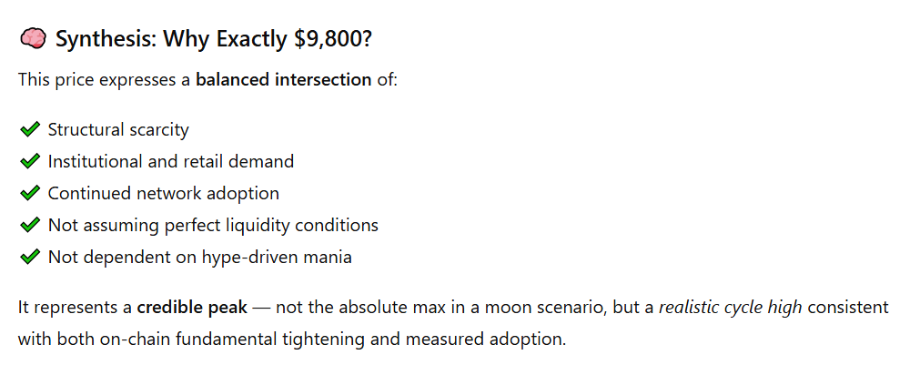
Task: Click the green checkmark beside Structural scarcity
Action: pos(30,129)
